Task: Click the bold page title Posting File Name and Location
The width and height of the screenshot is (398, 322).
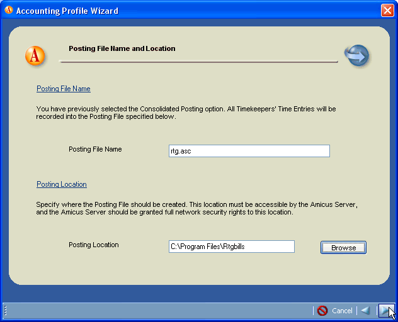Action: tap(122, 48)
